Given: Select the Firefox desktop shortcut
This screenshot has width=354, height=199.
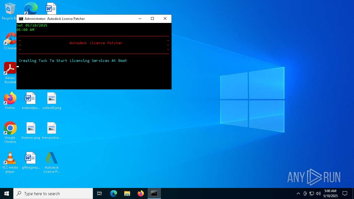Looking at the screenshot, I should [x=10, y=101].
